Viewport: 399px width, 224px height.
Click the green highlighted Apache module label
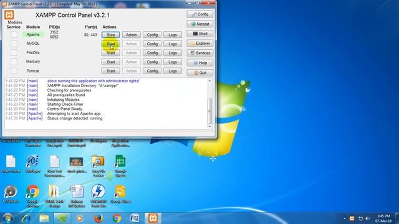[x=33, y=35]
